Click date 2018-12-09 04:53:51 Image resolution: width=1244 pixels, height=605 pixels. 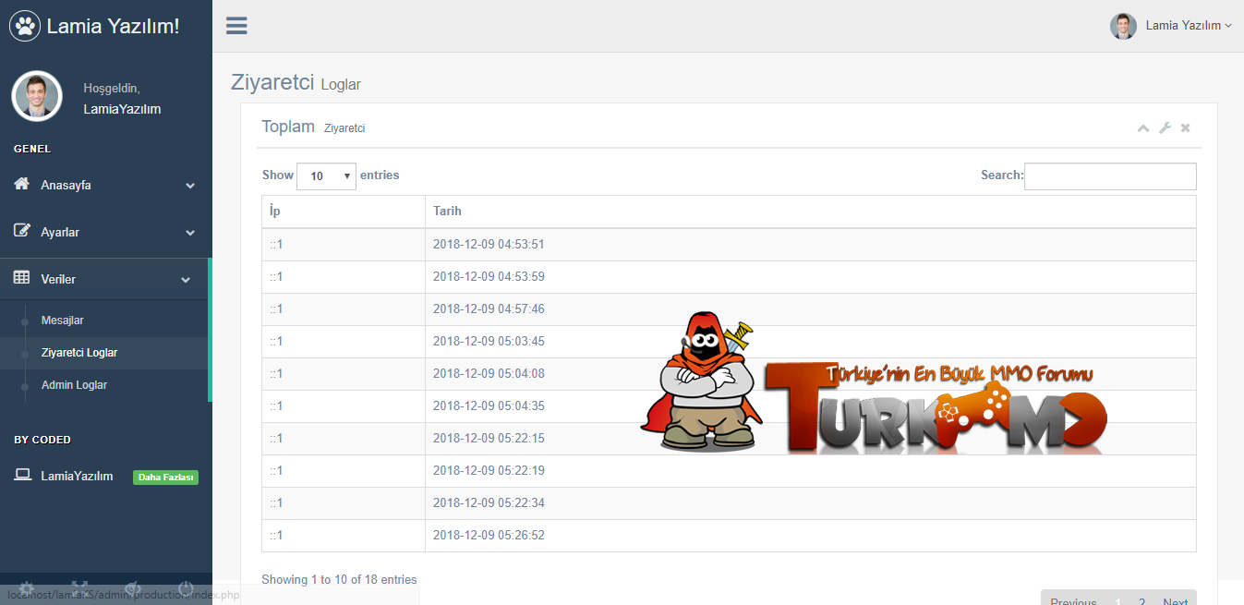point(489,245)
